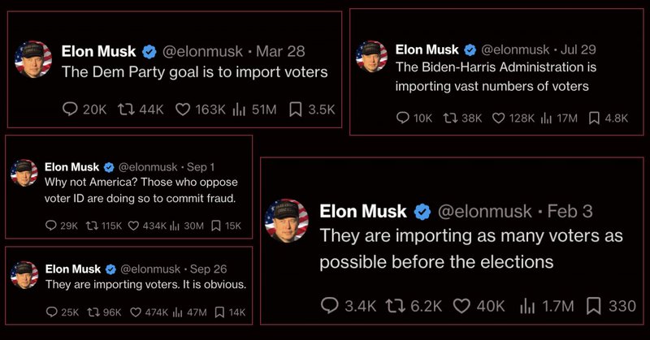Like the Mar 28 tweet
The width and height of the screenshot is (650, 340).
(x=184, y=110)
